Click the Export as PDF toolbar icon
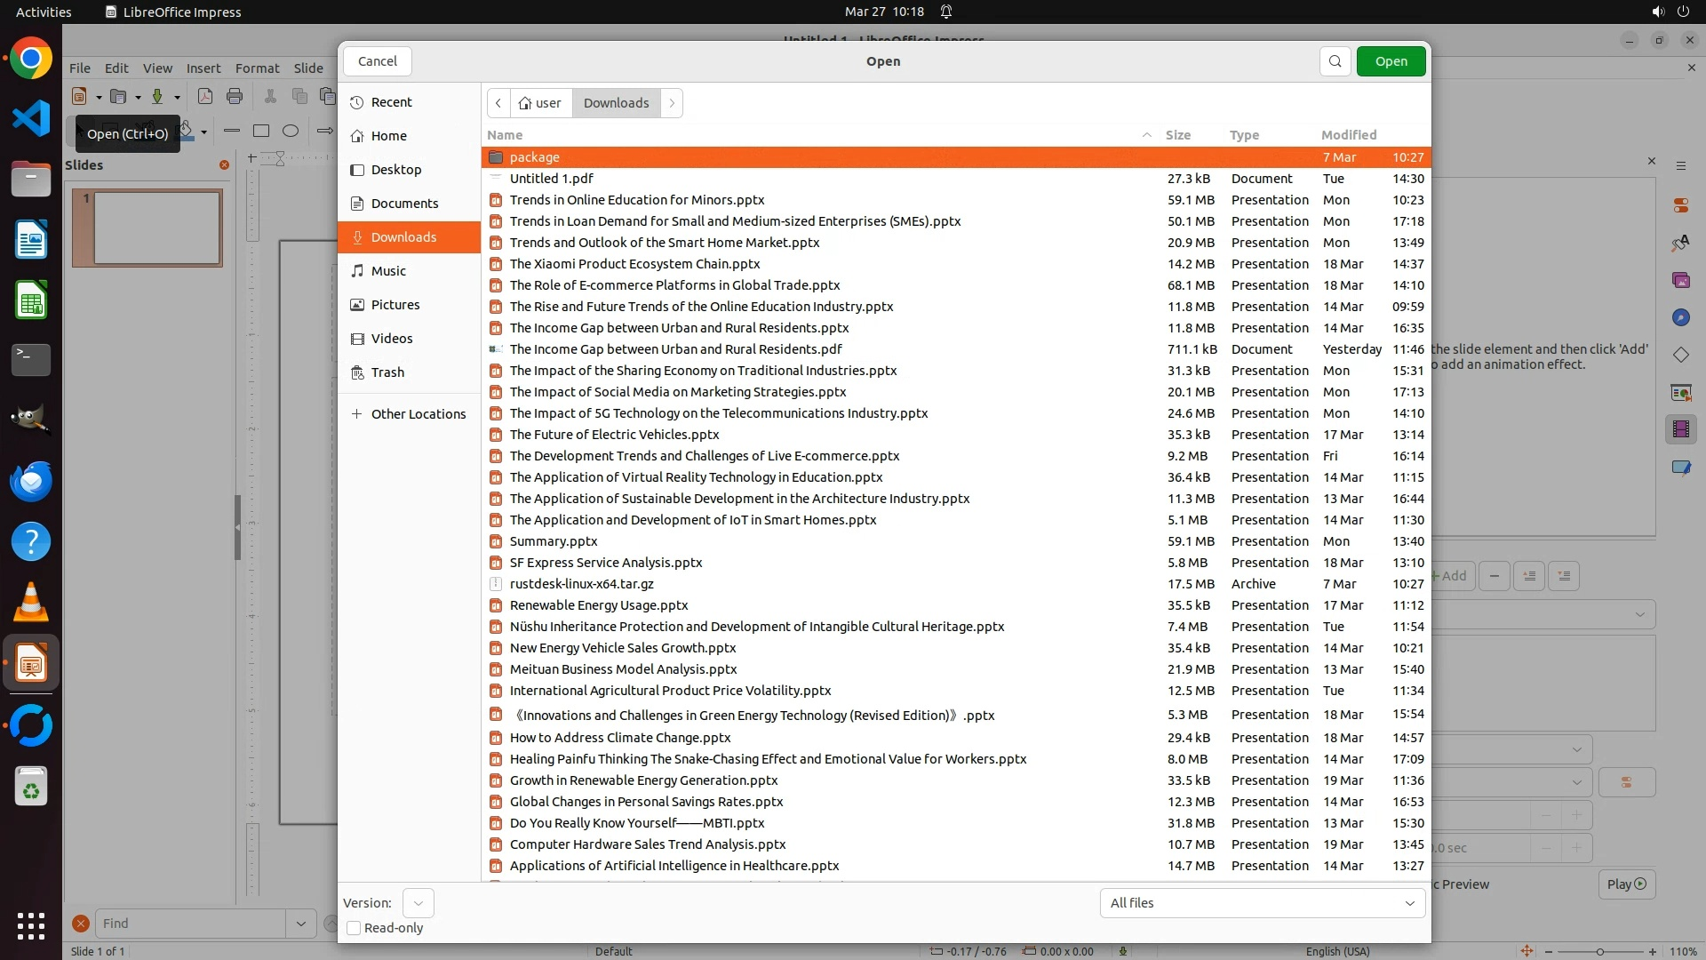 coord(205,97)
